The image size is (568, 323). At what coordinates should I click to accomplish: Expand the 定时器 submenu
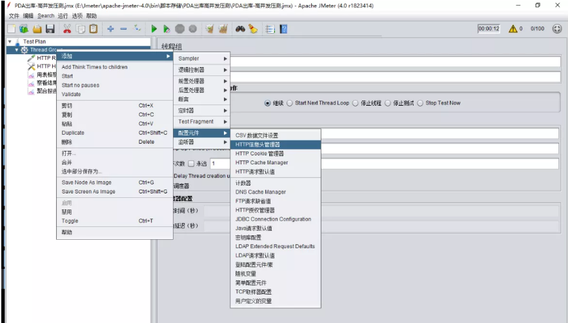tap(202, 111)
